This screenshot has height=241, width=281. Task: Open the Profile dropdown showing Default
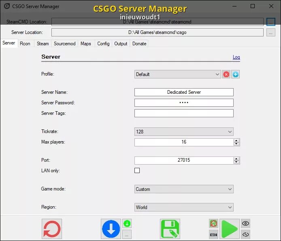click(x=178, y=74)
